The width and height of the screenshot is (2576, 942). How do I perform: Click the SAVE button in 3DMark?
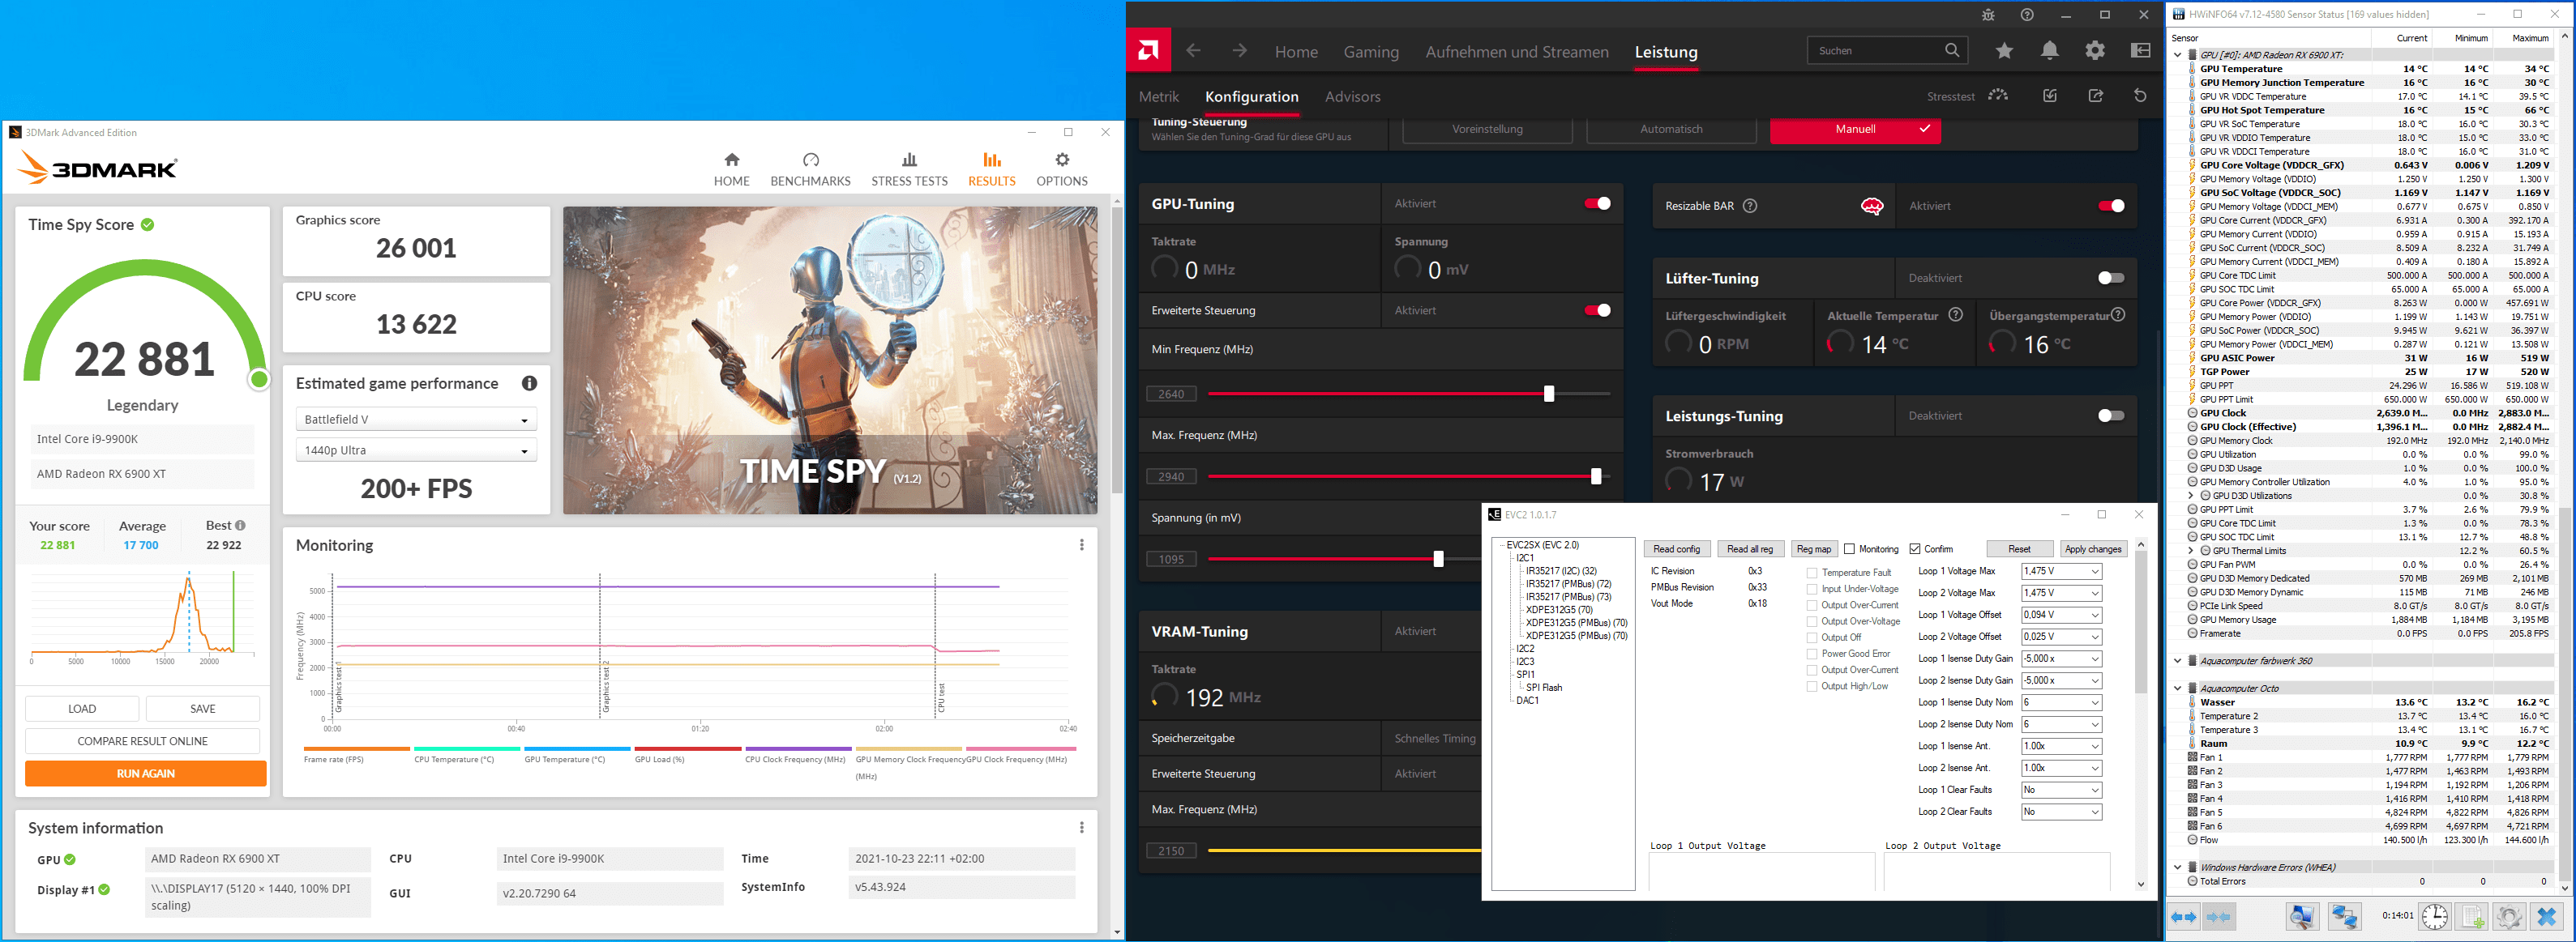(203, 710)
